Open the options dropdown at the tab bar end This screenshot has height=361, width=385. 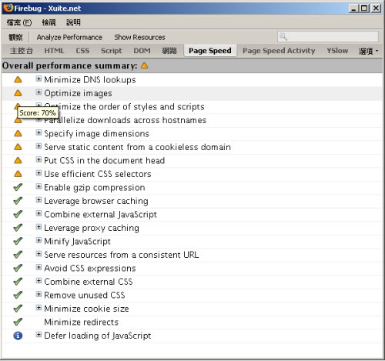coord(369,51)
